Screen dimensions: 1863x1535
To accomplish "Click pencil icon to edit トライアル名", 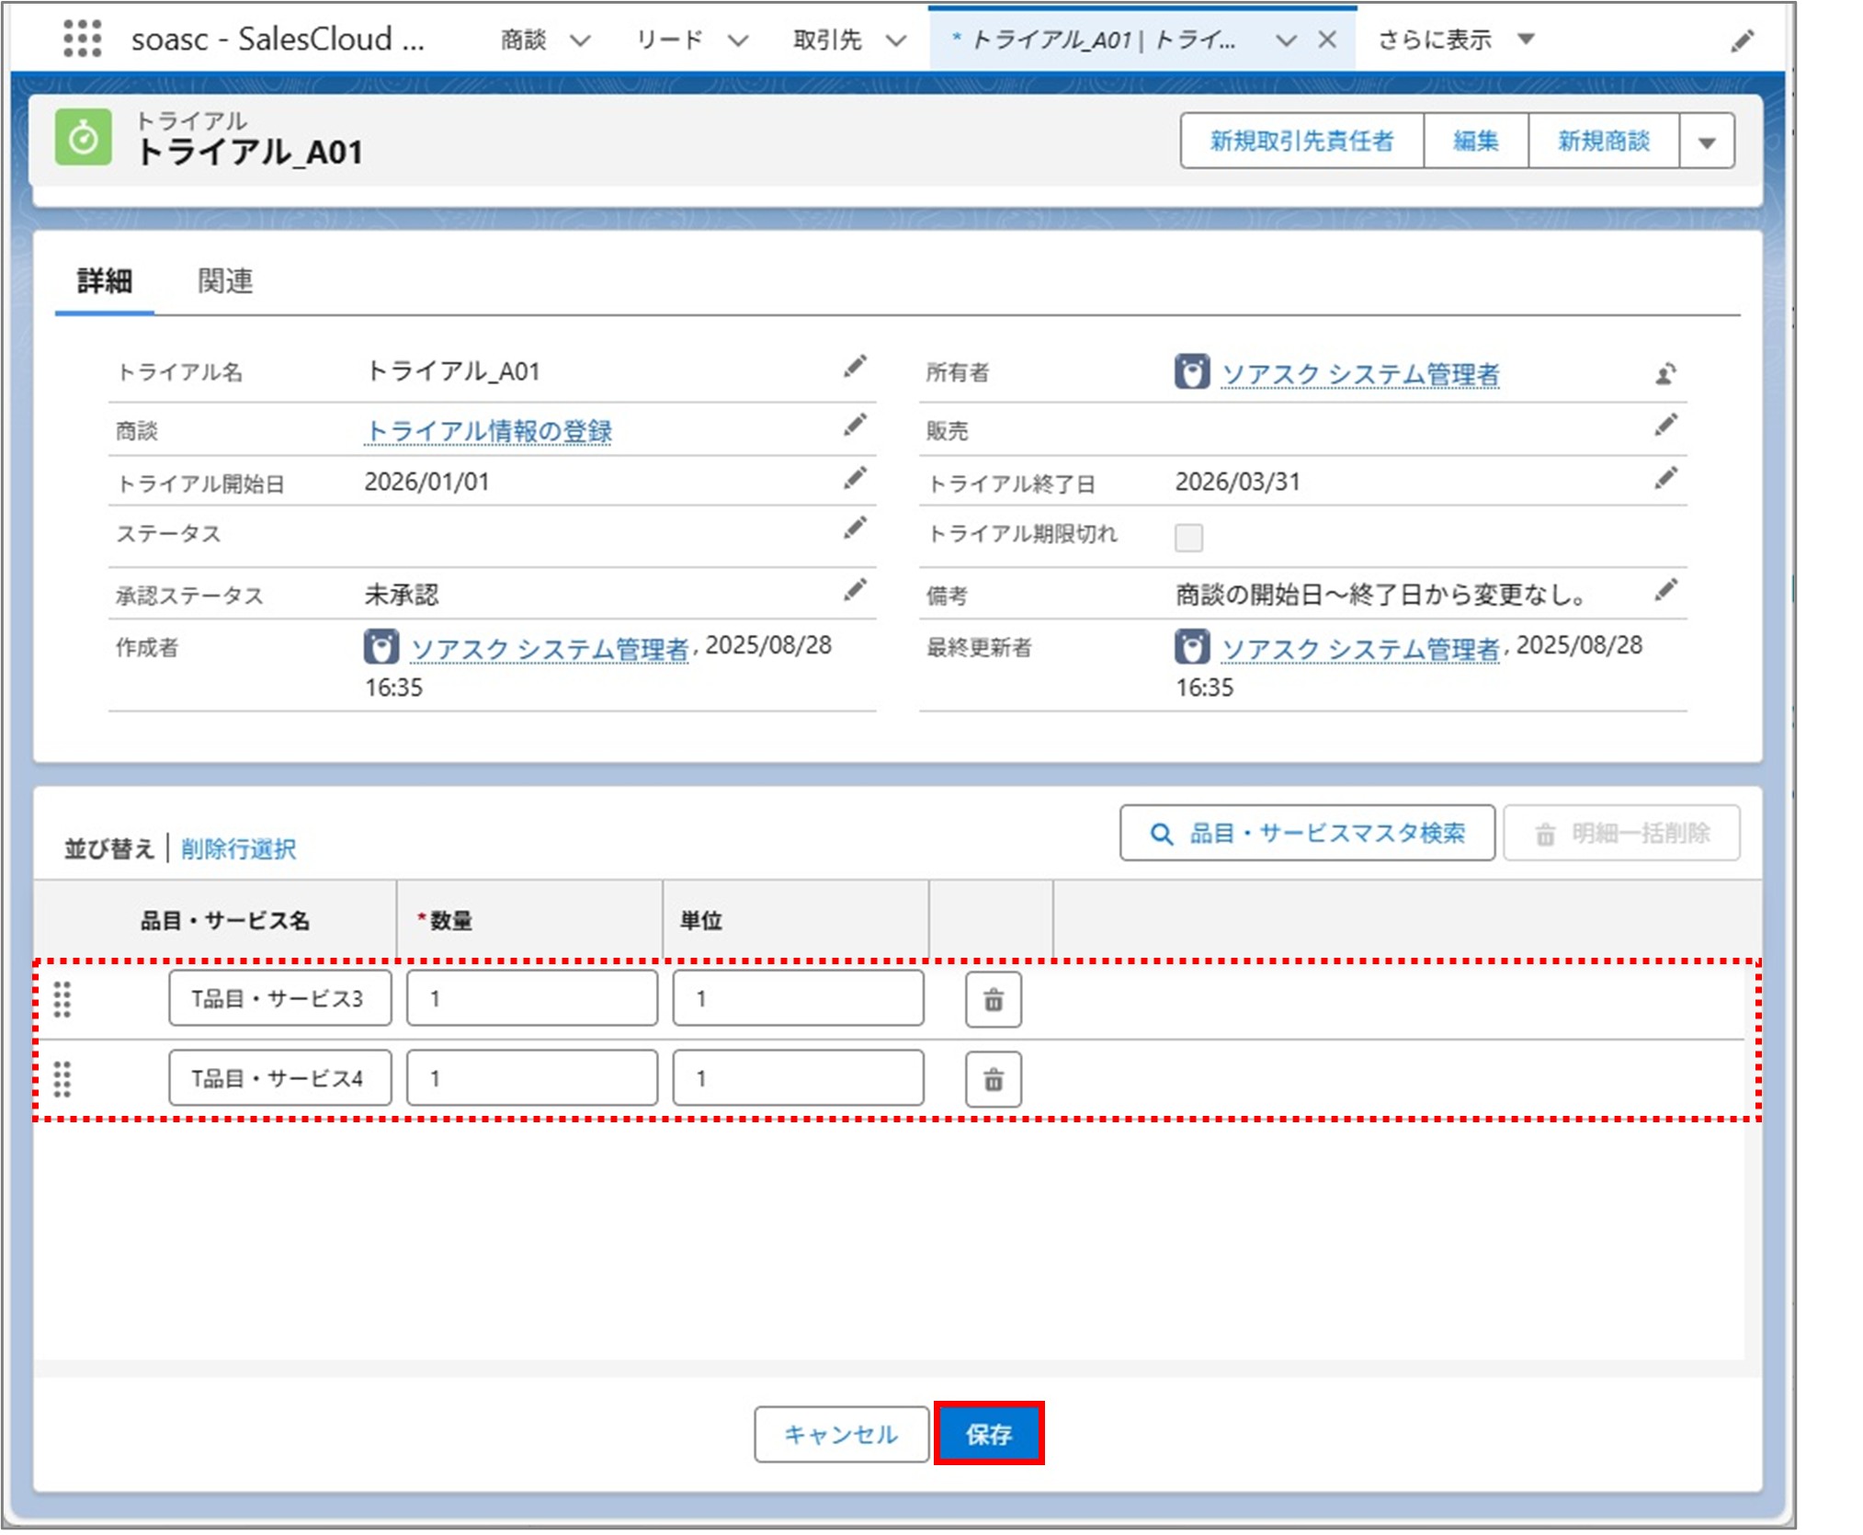I will point(855,368).
